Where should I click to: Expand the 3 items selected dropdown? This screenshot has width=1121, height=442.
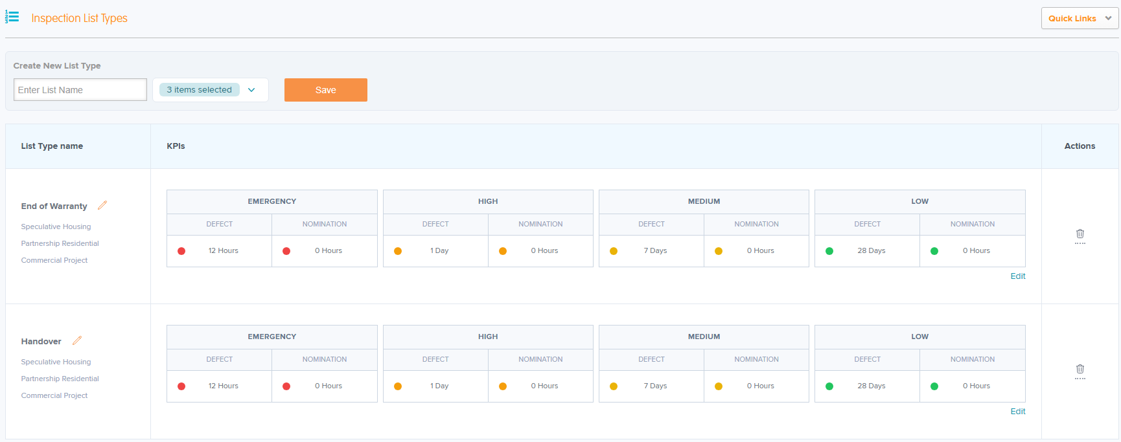point(211,90)
